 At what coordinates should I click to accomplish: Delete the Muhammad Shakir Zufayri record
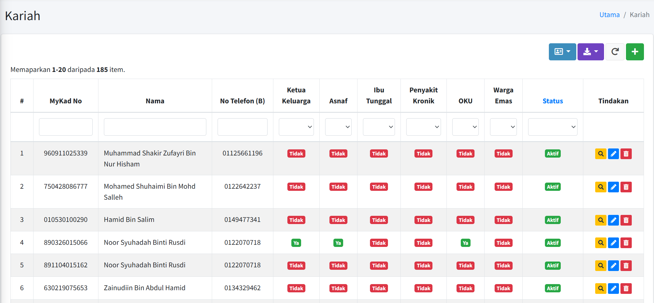tap(626, 154)
